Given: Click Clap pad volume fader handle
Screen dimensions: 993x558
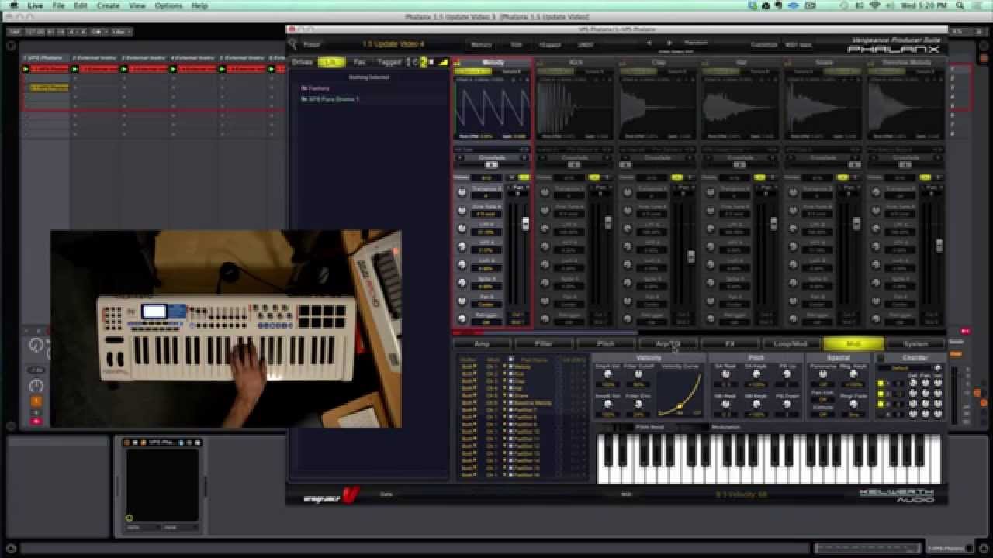Looking at the screenshot, I should click(690, 256).
